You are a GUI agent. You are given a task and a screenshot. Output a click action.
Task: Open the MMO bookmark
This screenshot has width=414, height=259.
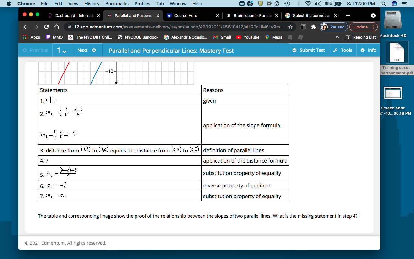54,37
